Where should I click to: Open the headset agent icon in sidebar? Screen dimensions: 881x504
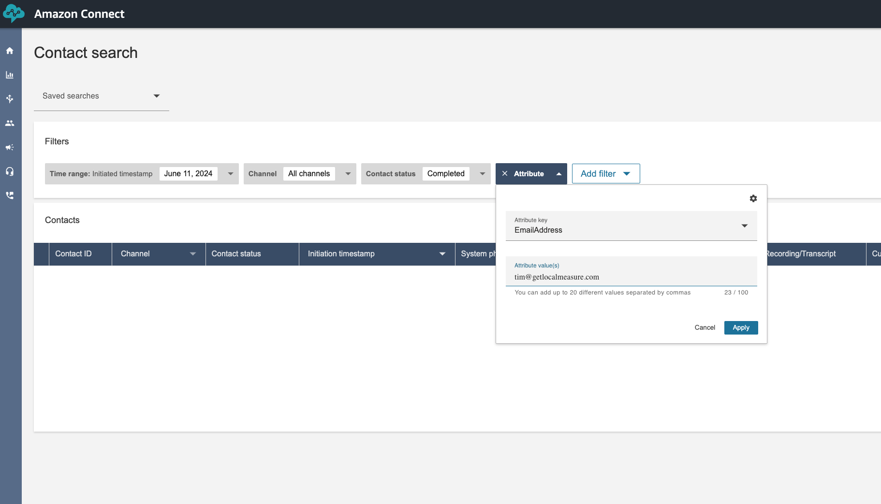coord(10,171)
